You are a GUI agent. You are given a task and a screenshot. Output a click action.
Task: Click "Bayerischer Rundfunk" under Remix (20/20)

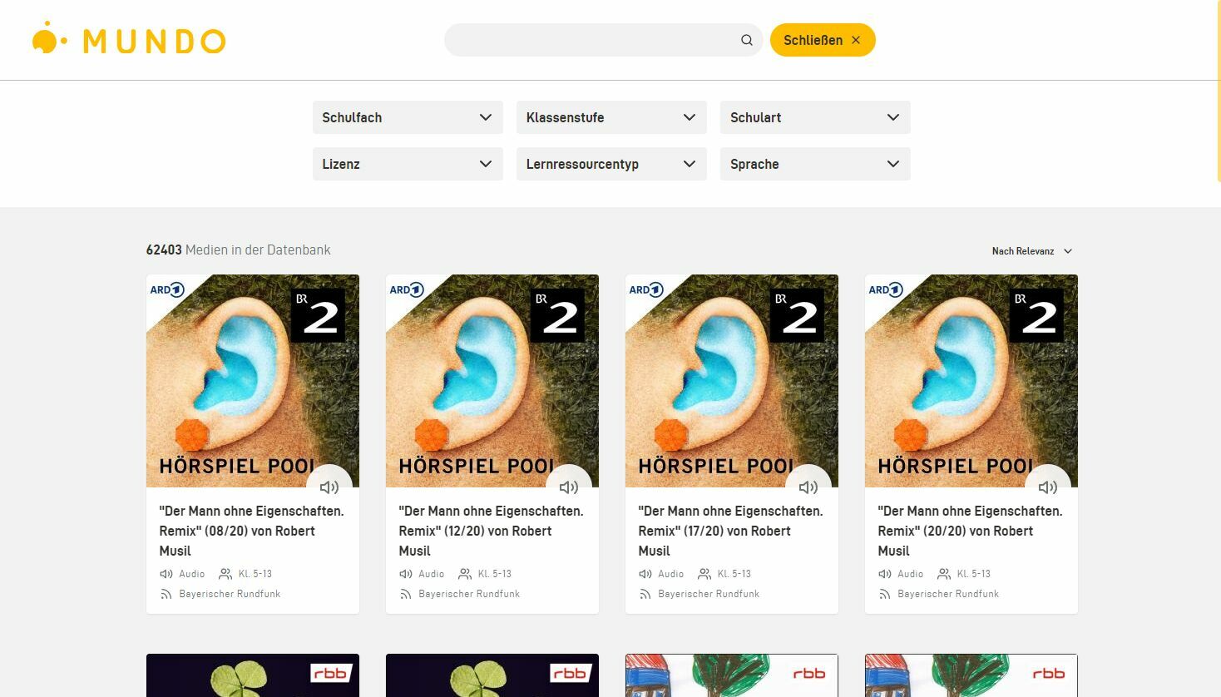(948, 594)
